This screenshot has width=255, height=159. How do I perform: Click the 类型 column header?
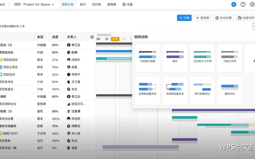coord(40,37)
